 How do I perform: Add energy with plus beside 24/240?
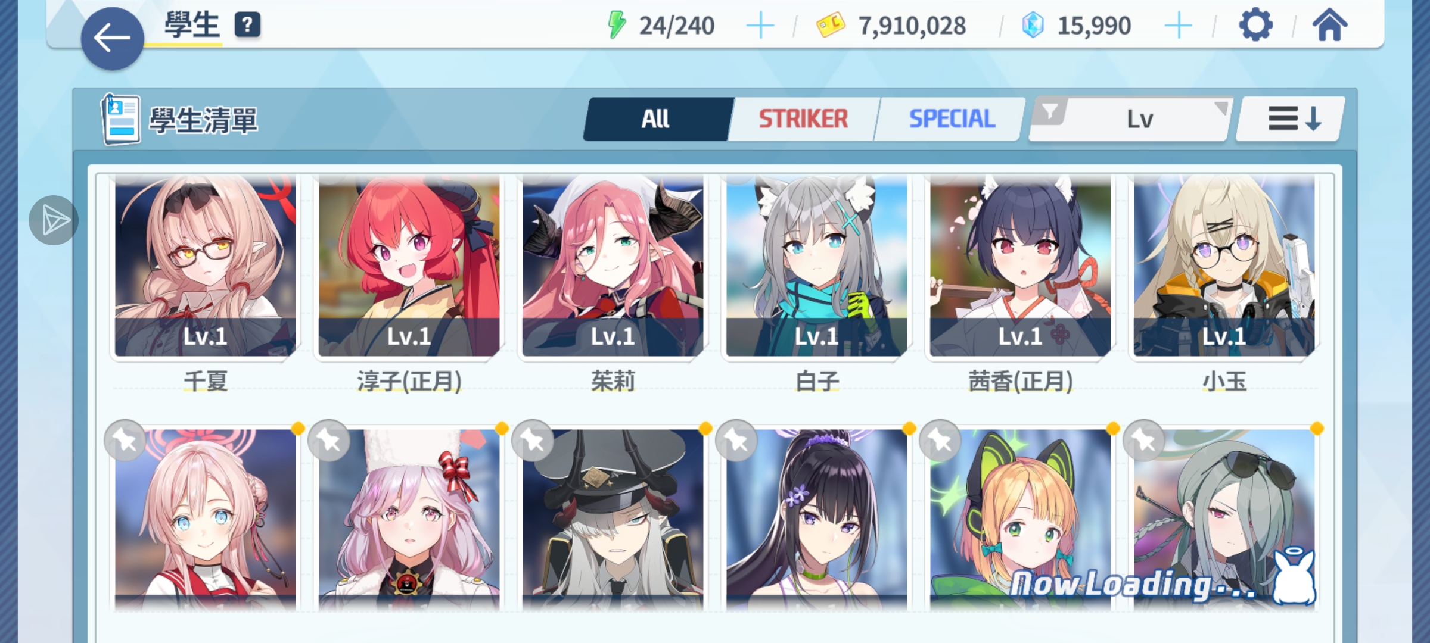[x=760, y=26]
